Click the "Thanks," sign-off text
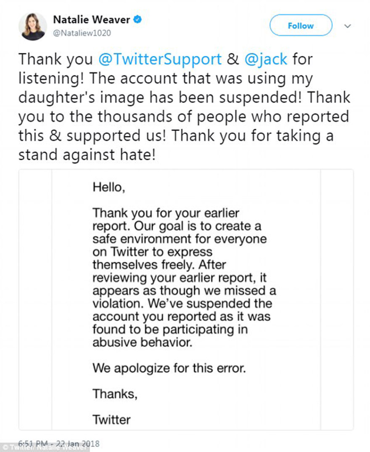Viewport: 370px width, 452px height. click(115, 394)
